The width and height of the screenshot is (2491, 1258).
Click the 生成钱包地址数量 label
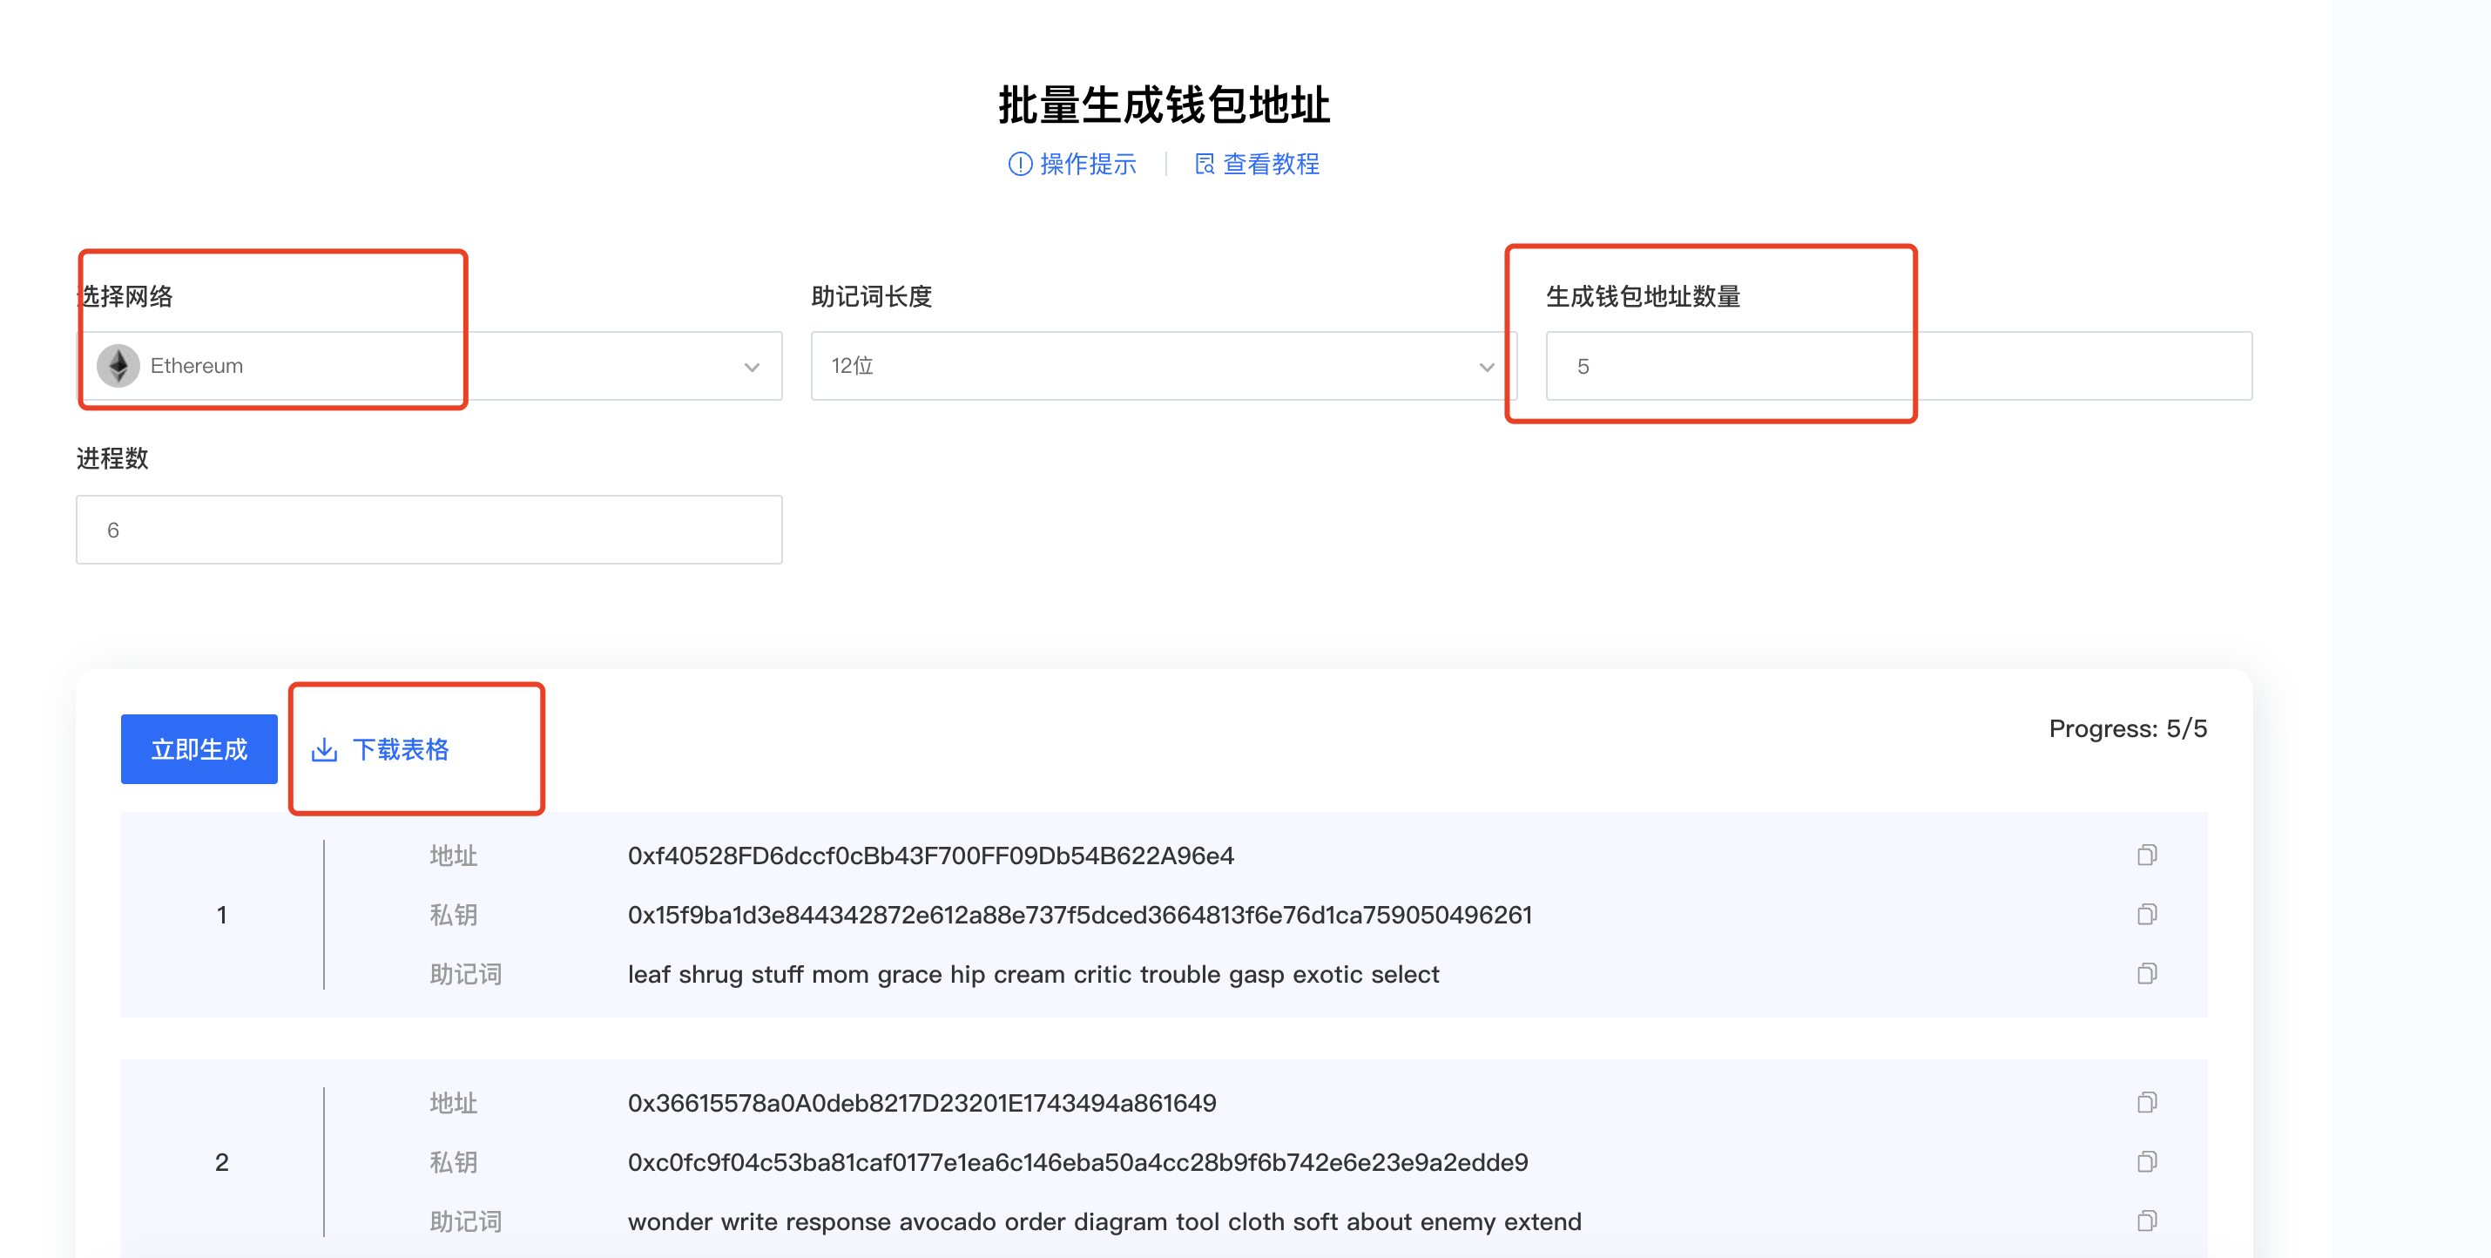[1643, 296]
